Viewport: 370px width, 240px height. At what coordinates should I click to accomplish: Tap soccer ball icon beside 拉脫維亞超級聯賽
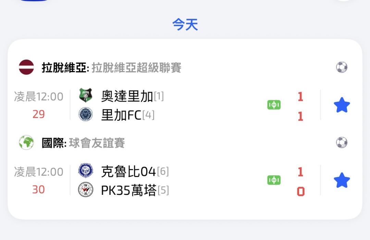coord(341,67)
